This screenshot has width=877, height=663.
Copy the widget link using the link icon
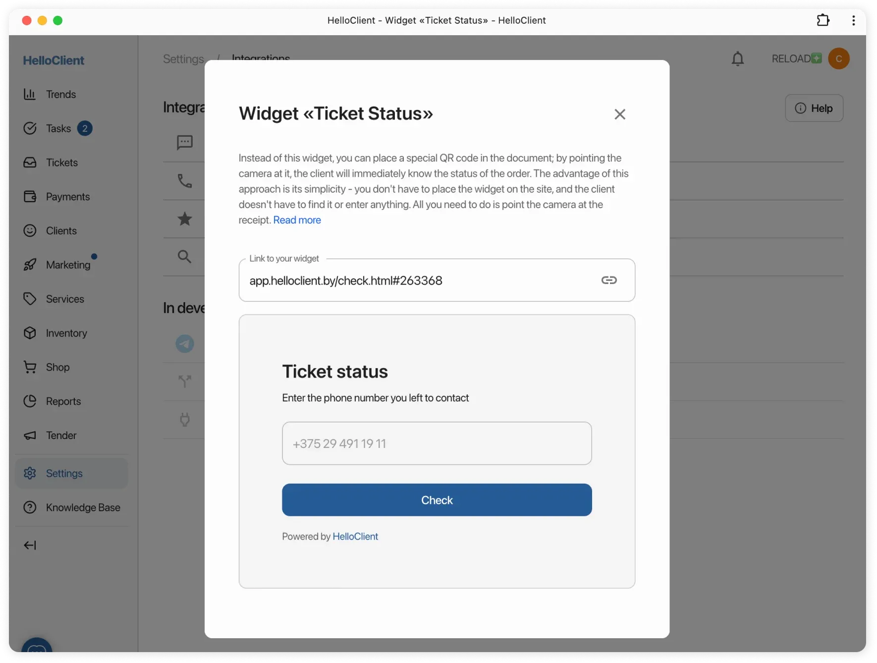[608, 280]
